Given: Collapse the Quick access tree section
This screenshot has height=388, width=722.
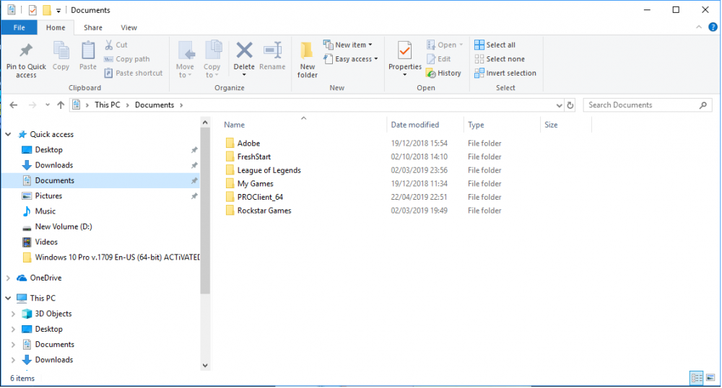Looking at the screenshot, I should pos(9,135).
